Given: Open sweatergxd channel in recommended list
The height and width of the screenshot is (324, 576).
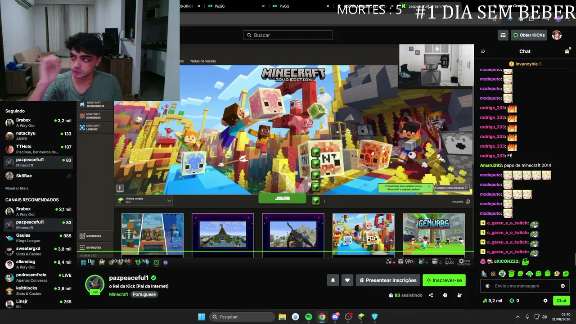Looking at the screenshot, I should [x=38, y=251].
